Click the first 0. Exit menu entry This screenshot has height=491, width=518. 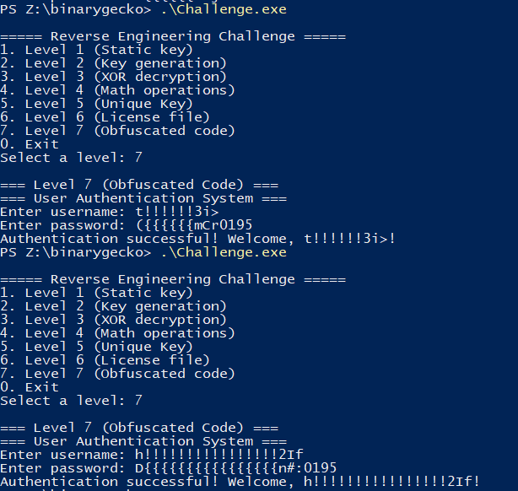(30, 144)
